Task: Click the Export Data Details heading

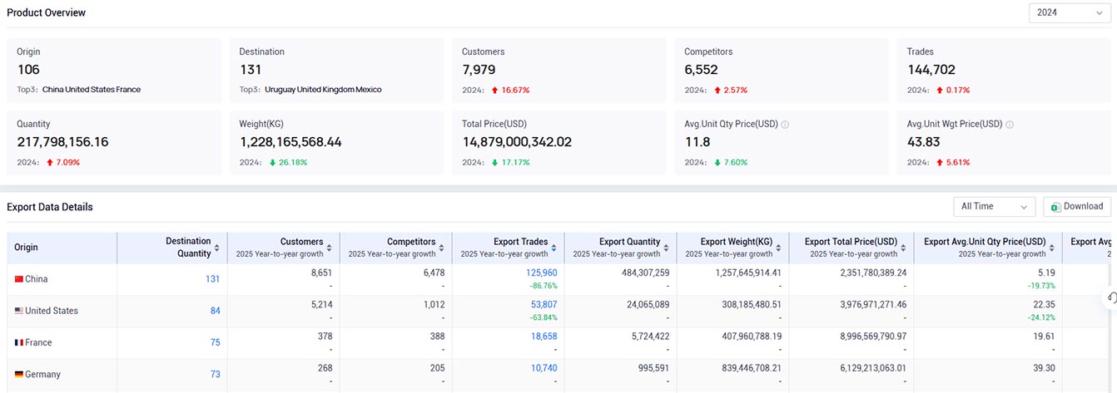Action: pyautogui.click(x=50, y=207)
